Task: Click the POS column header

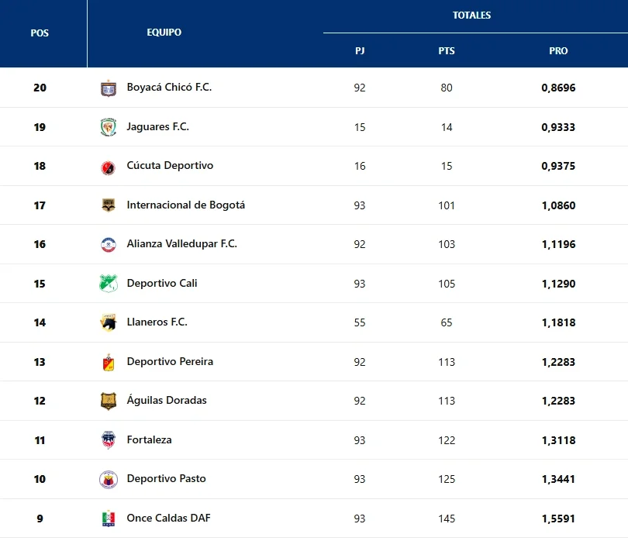Action: (40, 33)
